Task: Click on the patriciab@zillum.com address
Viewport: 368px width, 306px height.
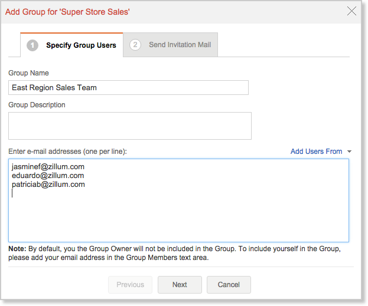Action: point(48,185)
